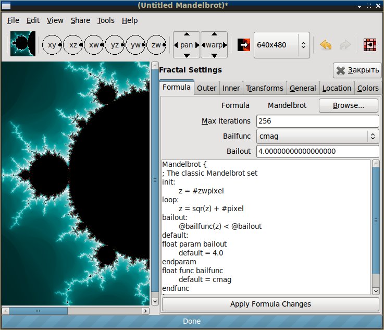Open the View menu
384x330 pixels.
[55, 20]
